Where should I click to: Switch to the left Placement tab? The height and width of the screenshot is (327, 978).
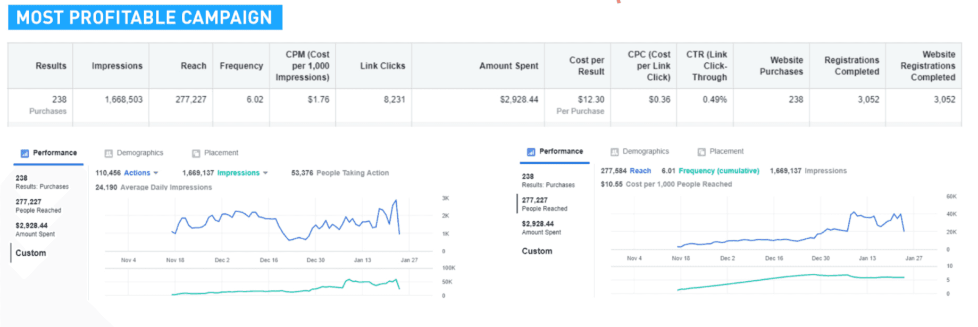pos(215,153)
